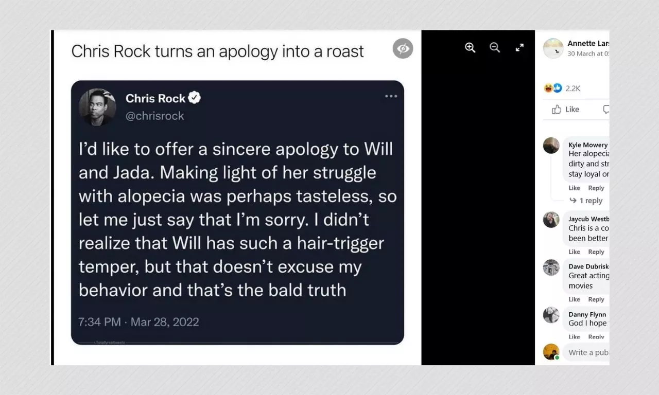Image resolution: width=659 pixels, height=395 pixels.
Task: Expand the 1 reply thread under Kyle Mowery
Action: tap(588, 201)
